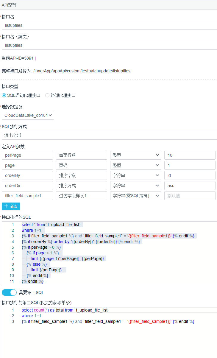The image size is (217, 358).
Task: Click the SQL执行方式 field showing 输出全部
Action: 110,135
